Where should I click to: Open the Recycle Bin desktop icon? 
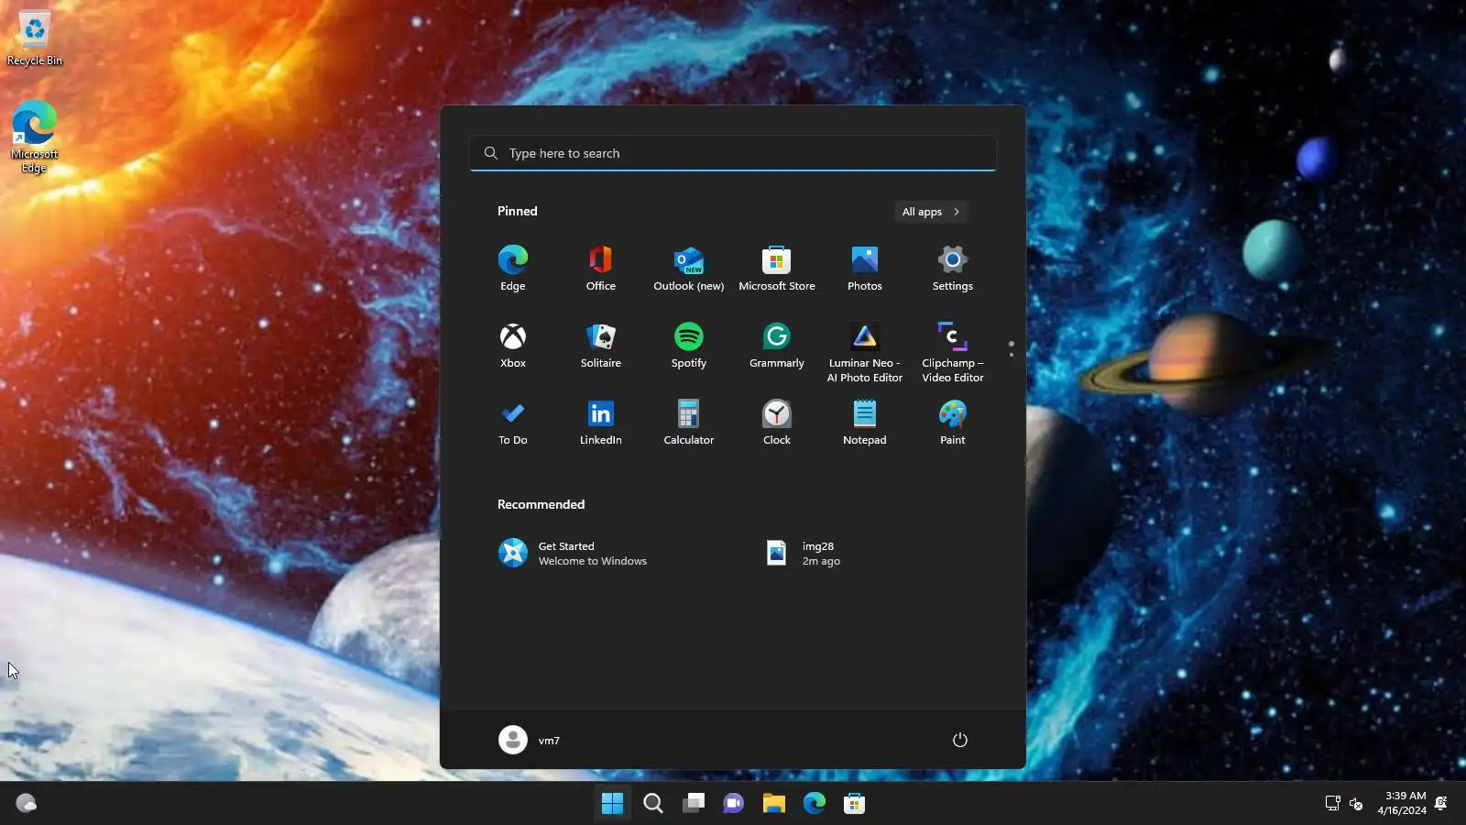(x=35, y=39)
